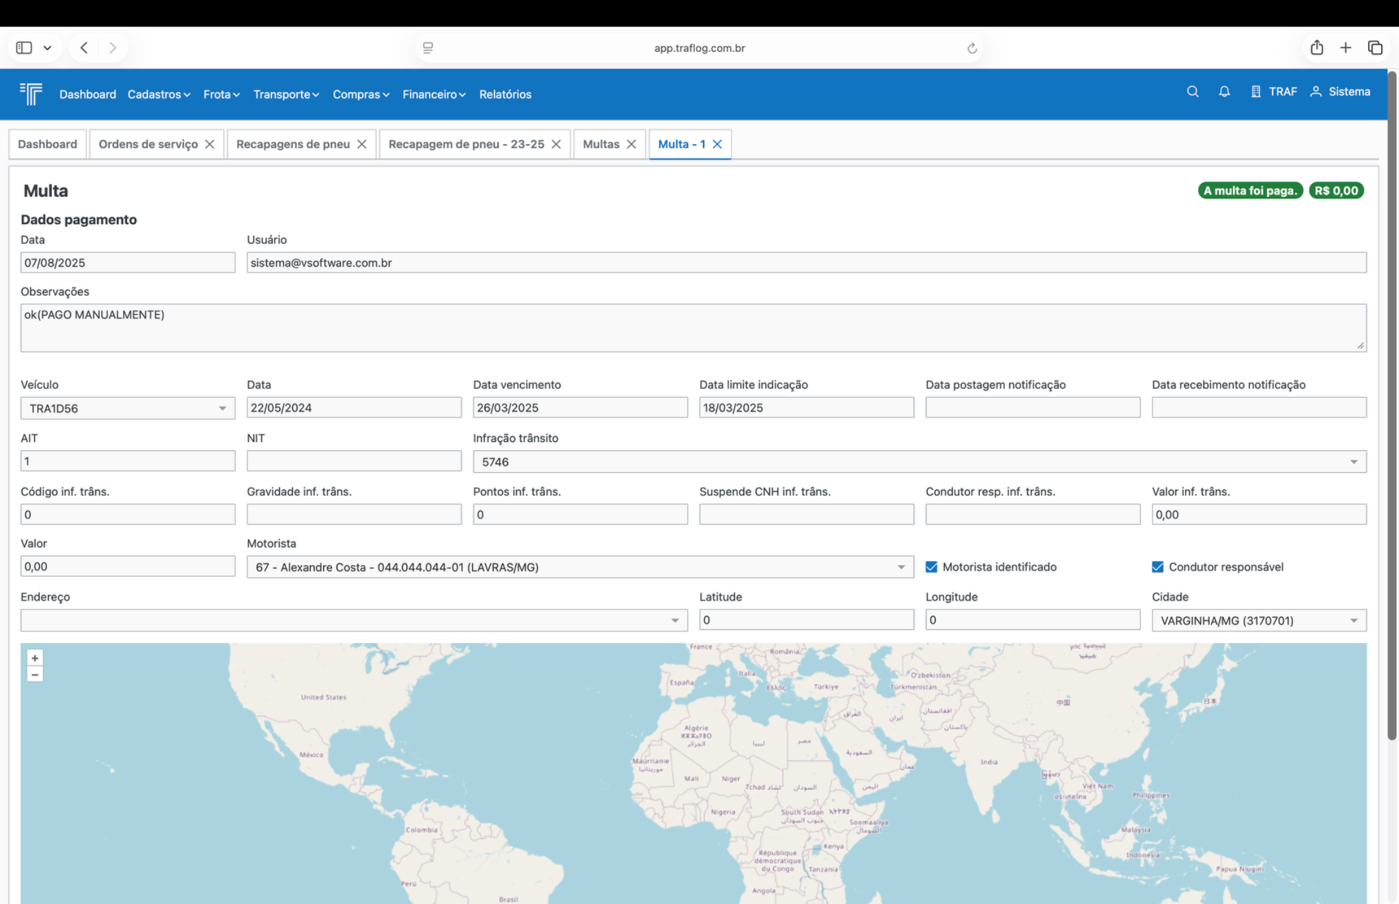The image size is (1399, 904).
Task: Click the TRAF company building icon
Action: [1256, 92]
